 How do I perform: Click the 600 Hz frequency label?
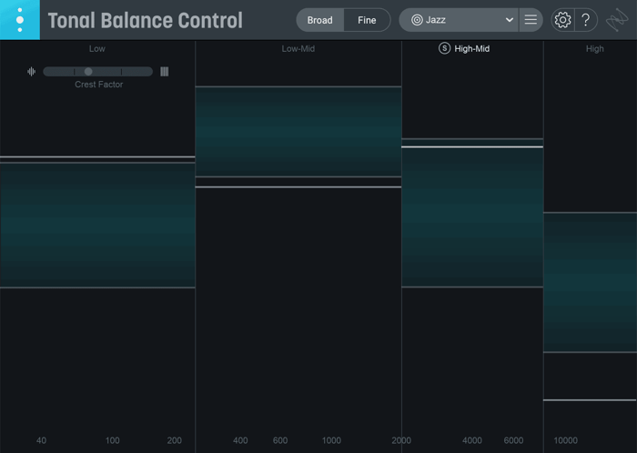pyautogui.click(x=280, y=440)
